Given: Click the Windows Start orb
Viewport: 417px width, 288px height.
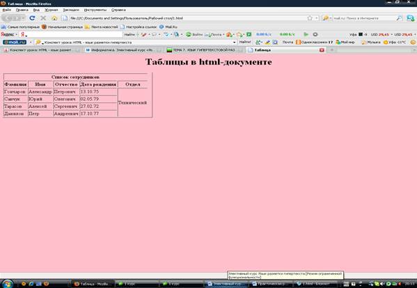Looking at the screenshot, I should (8, 284).
